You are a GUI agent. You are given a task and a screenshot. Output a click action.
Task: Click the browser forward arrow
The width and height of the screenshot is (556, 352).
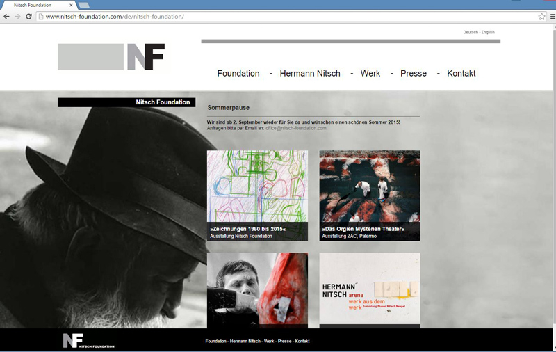pyautogui.click(x=17, y=17)
